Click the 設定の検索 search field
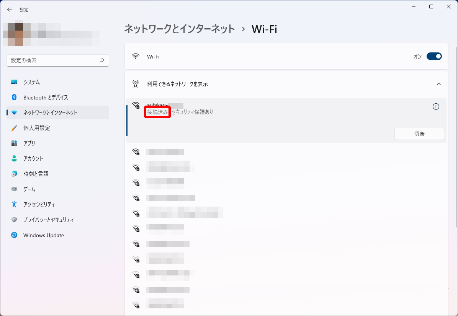458x316 pixels. pos(54,60)
